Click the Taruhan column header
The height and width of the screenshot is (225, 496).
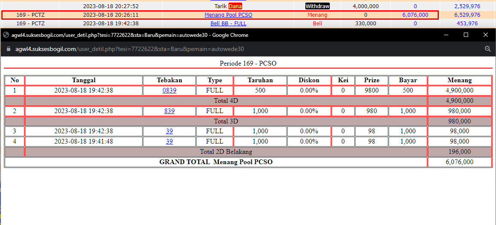click(x=260, y=81)
